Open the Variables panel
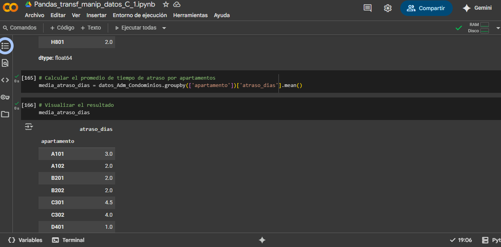 click(x=25, y=240)
